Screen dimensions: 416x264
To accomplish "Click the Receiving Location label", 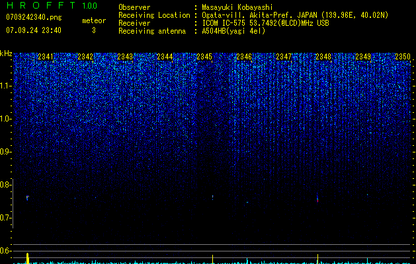I will click(x=154, y=15).
